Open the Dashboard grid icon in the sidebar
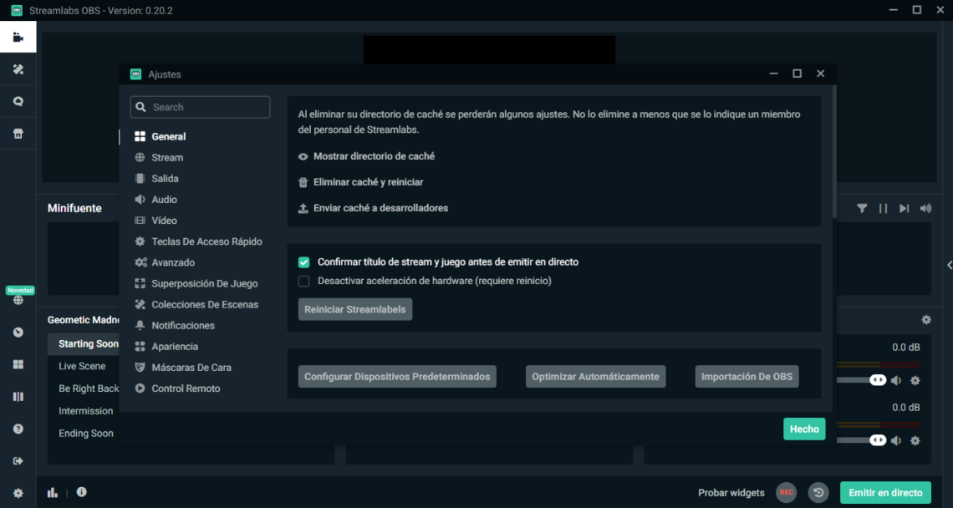953x508 pixels. [18, 364]
